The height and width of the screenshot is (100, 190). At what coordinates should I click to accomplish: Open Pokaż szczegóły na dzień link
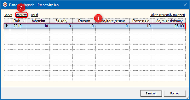coord(167,15)
